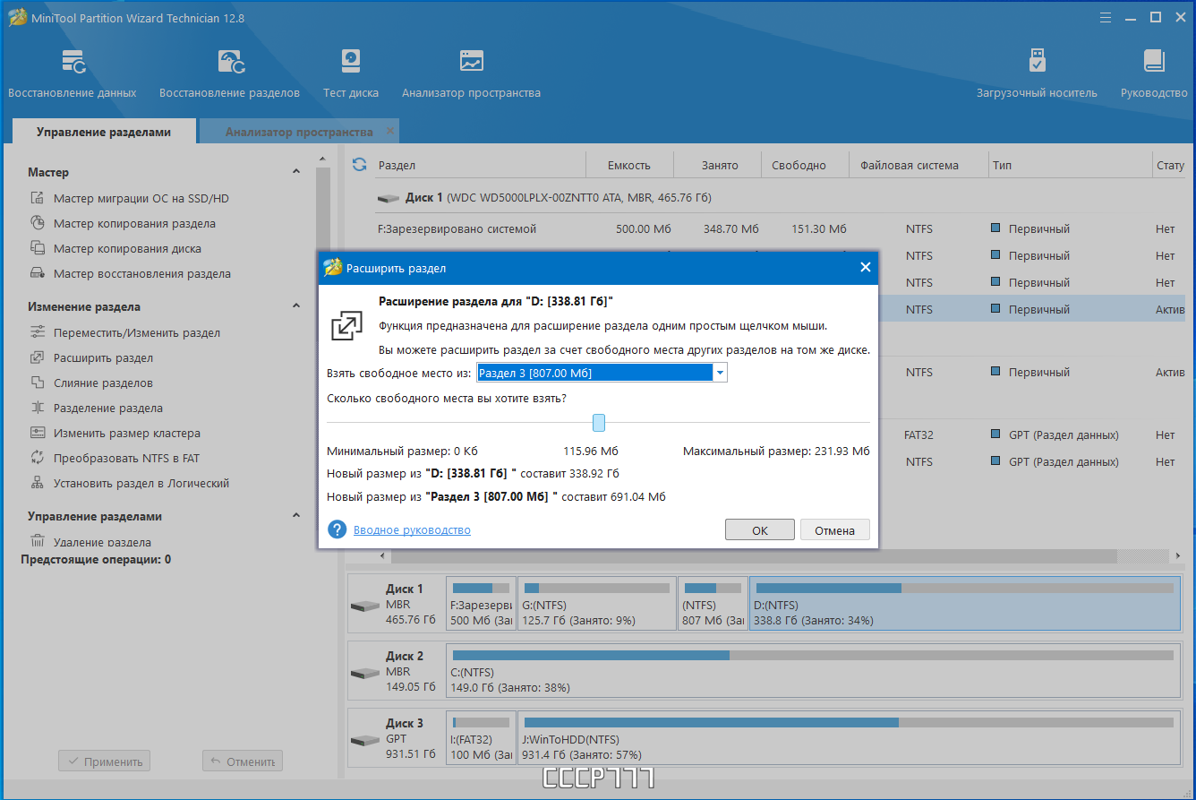Click the help question mark icon

point(337,529)
